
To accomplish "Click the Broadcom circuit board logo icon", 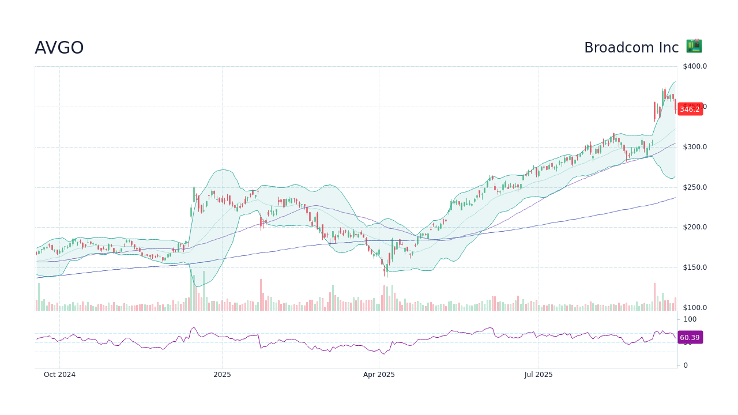I will click(694, 47).
